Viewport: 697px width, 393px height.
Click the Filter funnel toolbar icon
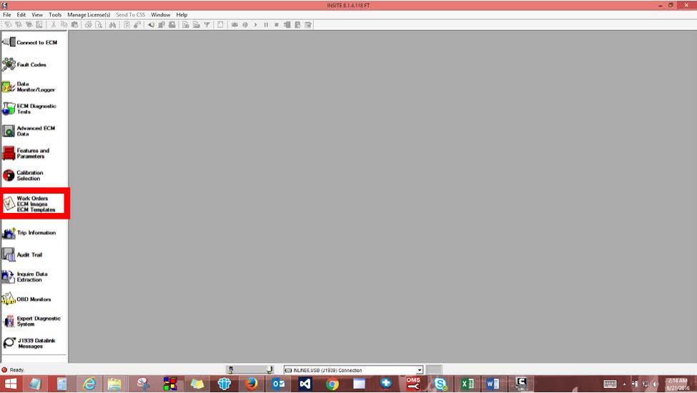pos(207,25)
